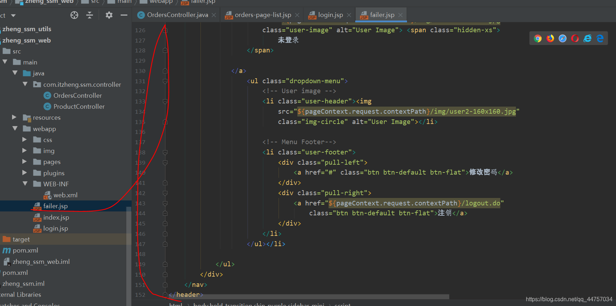Expand the resources folder
The image size is (616, 306).
[14, 117]
